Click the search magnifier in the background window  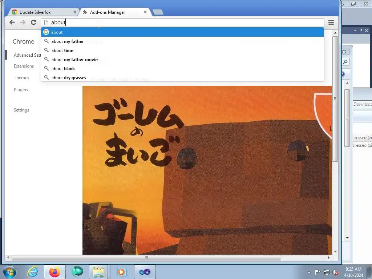345,62
